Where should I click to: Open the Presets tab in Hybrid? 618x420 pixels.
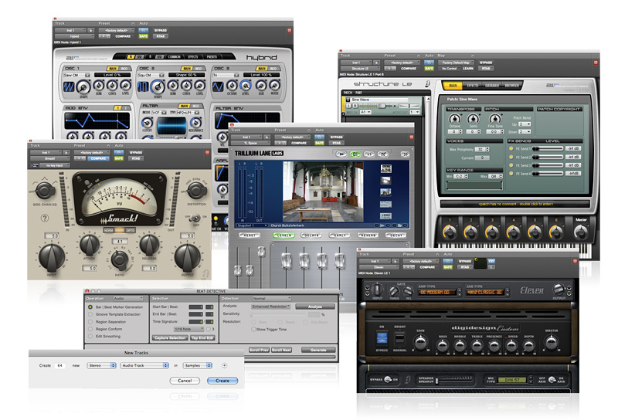point(212,56)
